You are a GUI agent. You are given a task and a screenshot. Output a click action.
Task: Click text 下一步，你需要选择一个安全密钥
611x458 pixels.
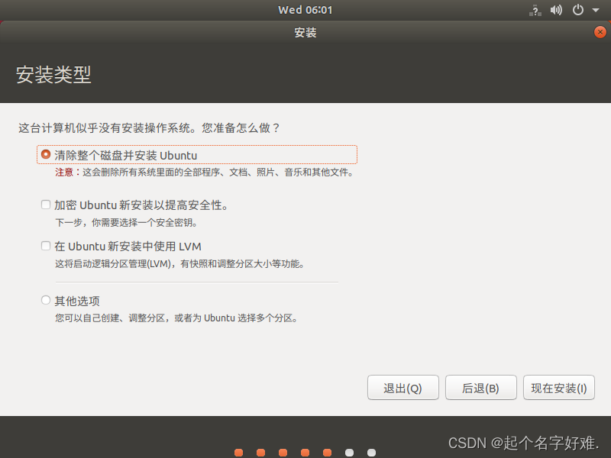[x=127, y=222]
